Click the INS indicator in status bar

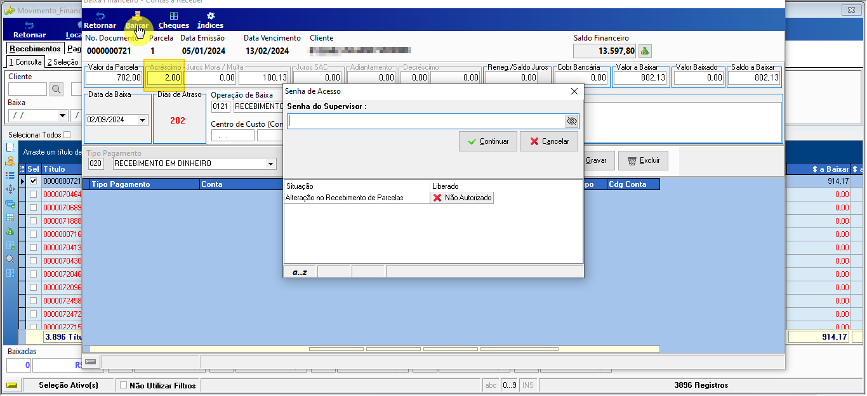528,385
